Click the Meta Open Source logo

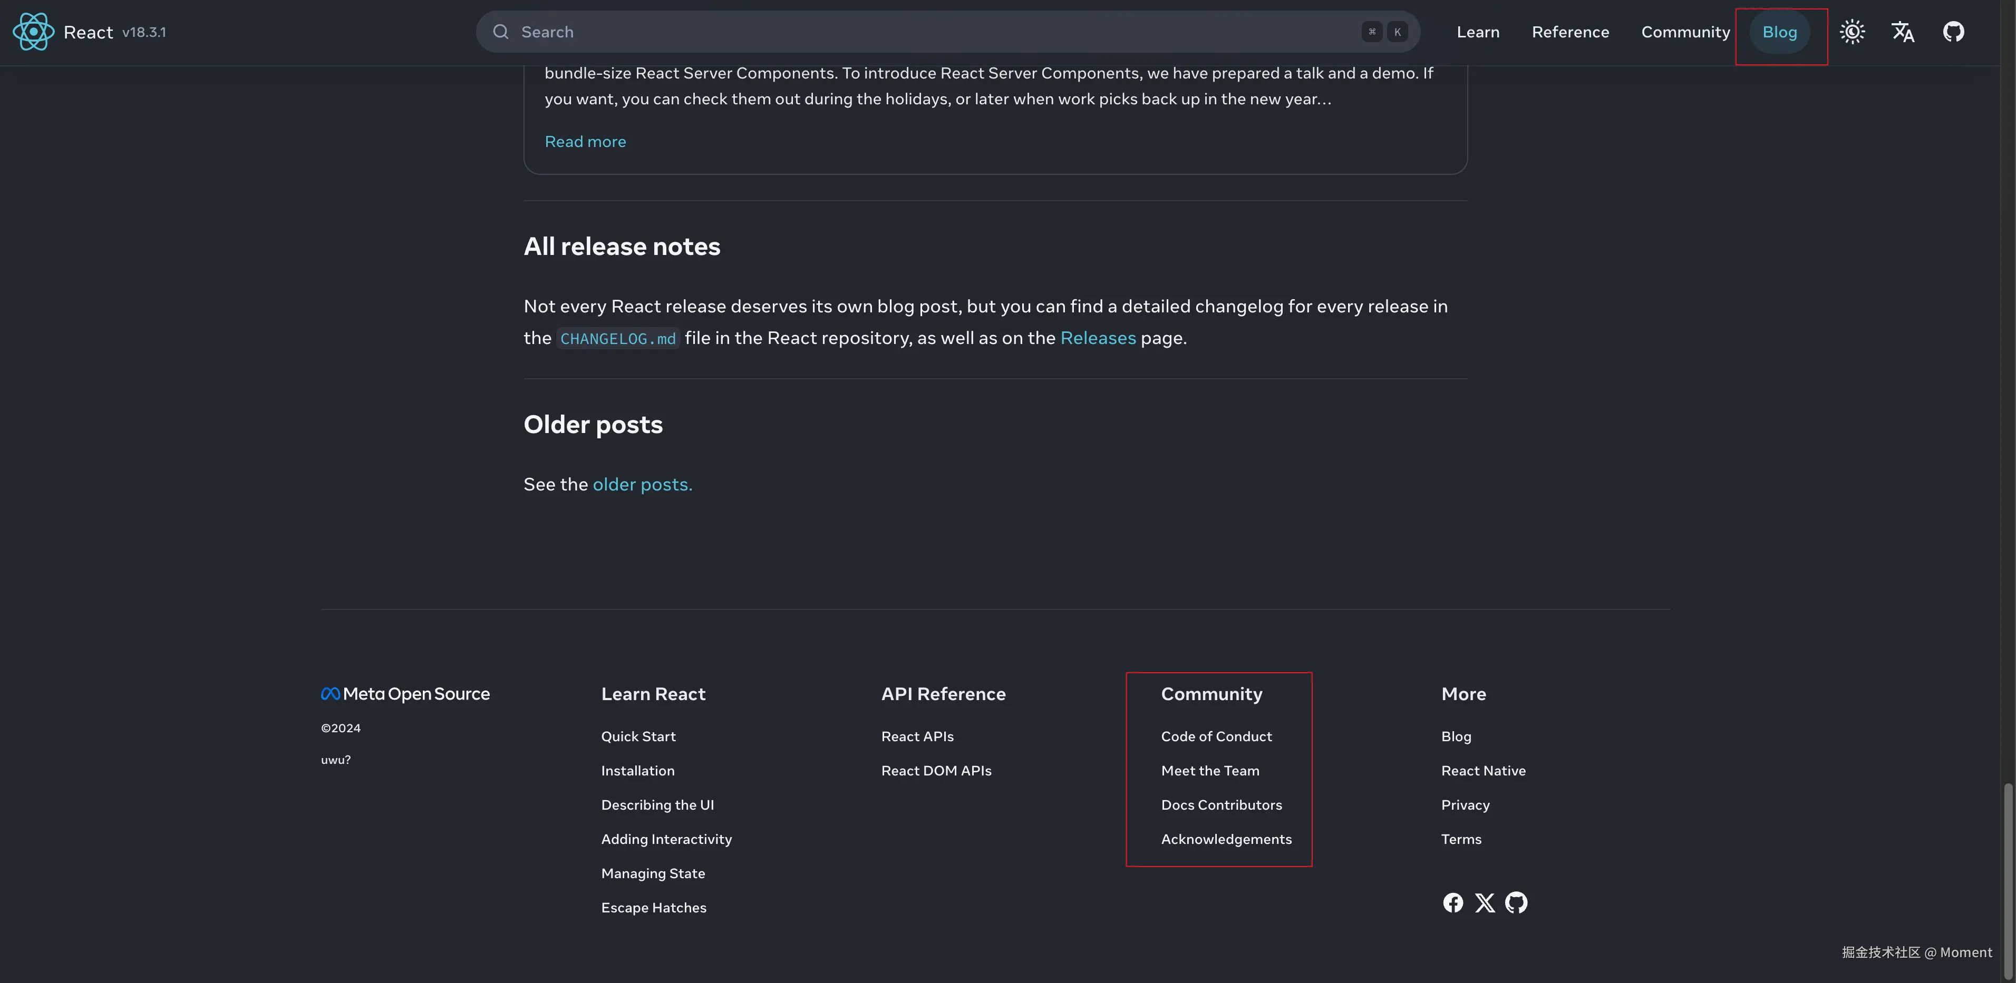click(405, 694)
